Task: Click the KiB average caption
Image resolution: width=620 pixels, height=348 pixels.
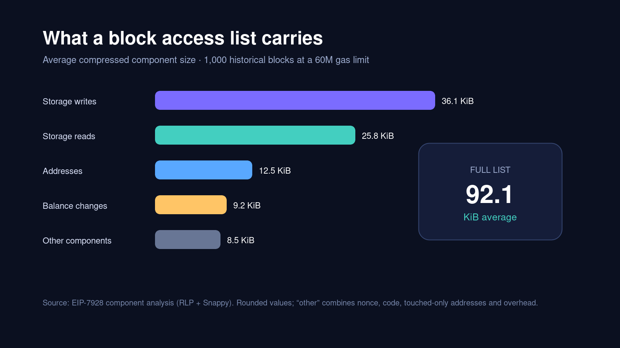Action: tap(490, 217)
